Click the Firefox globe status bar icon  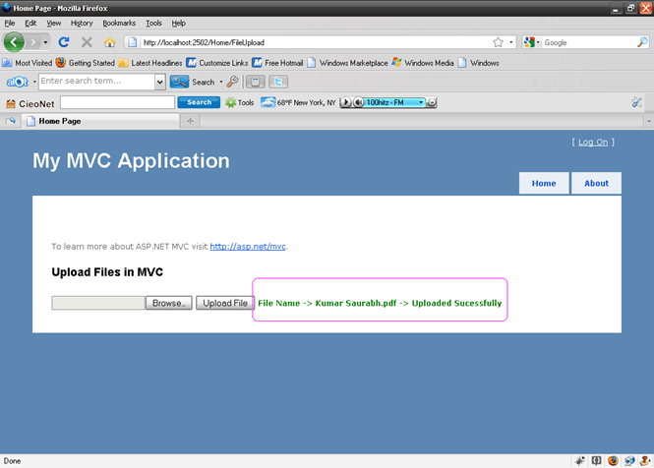point(613,460)
